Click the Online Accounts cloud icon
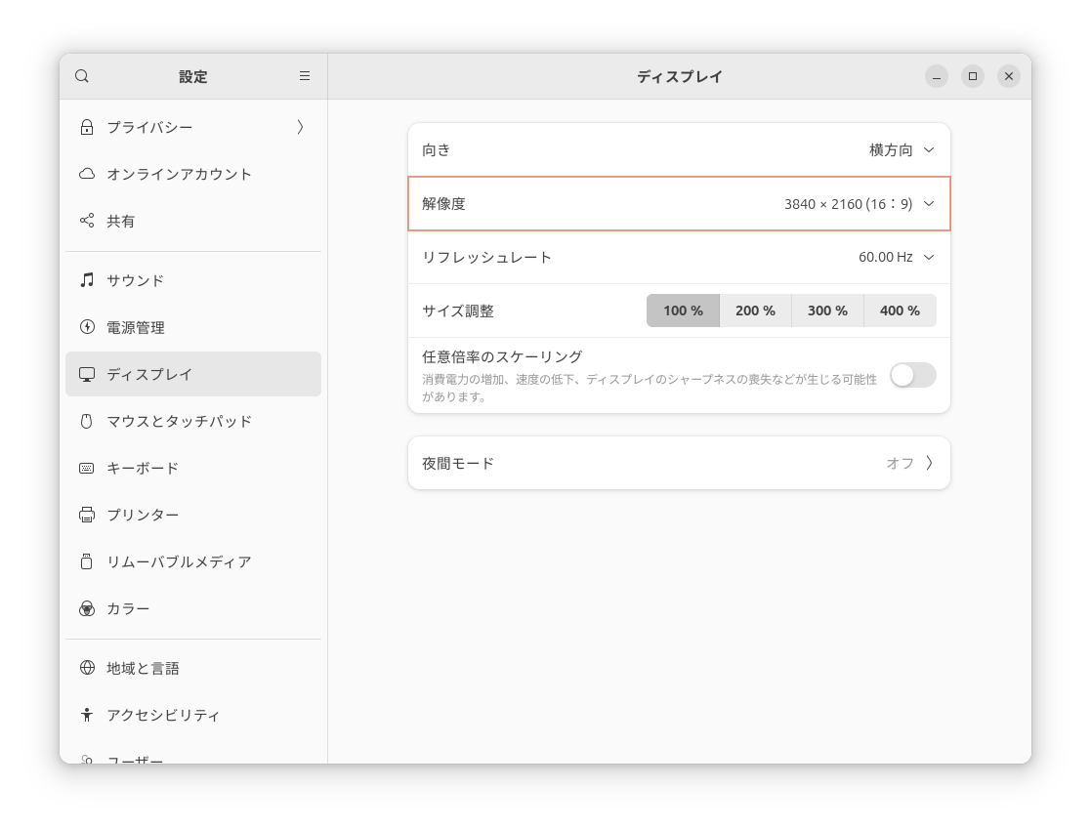The image size is (1091, 829). click(x=87, y=174)
